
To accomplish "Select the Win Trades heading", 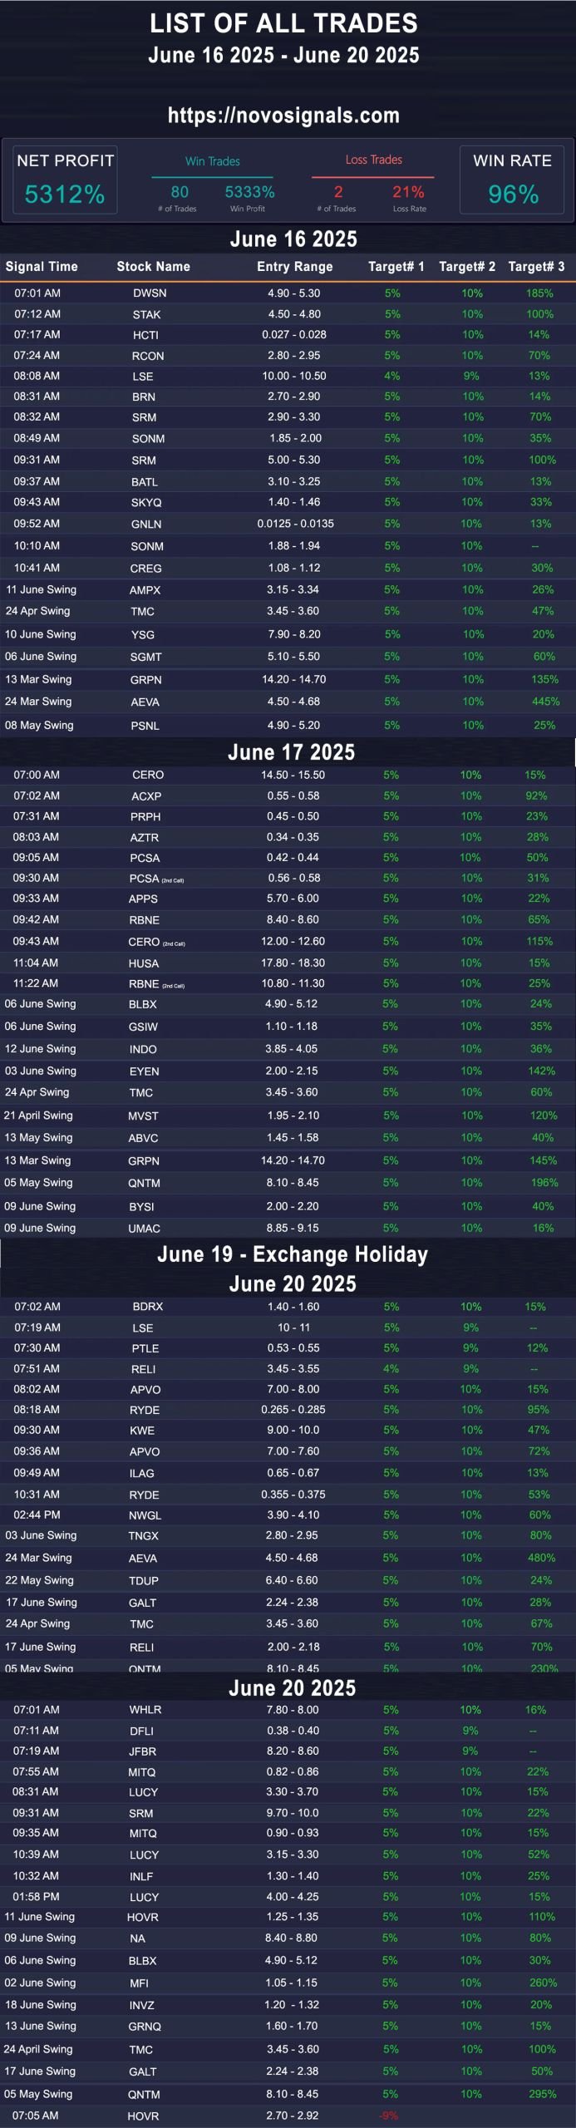I will coord(213,161).
